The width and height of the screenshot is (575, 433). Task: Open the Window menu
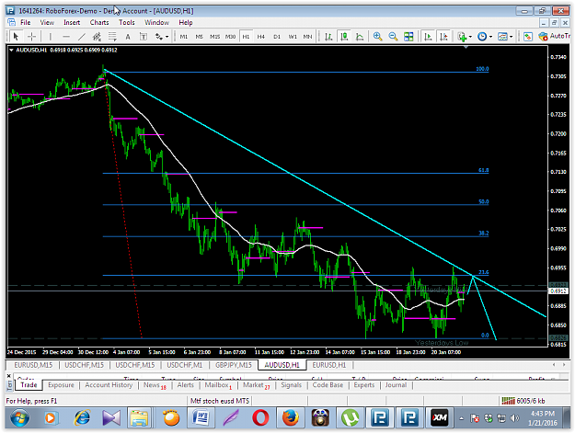click(156, 22)
